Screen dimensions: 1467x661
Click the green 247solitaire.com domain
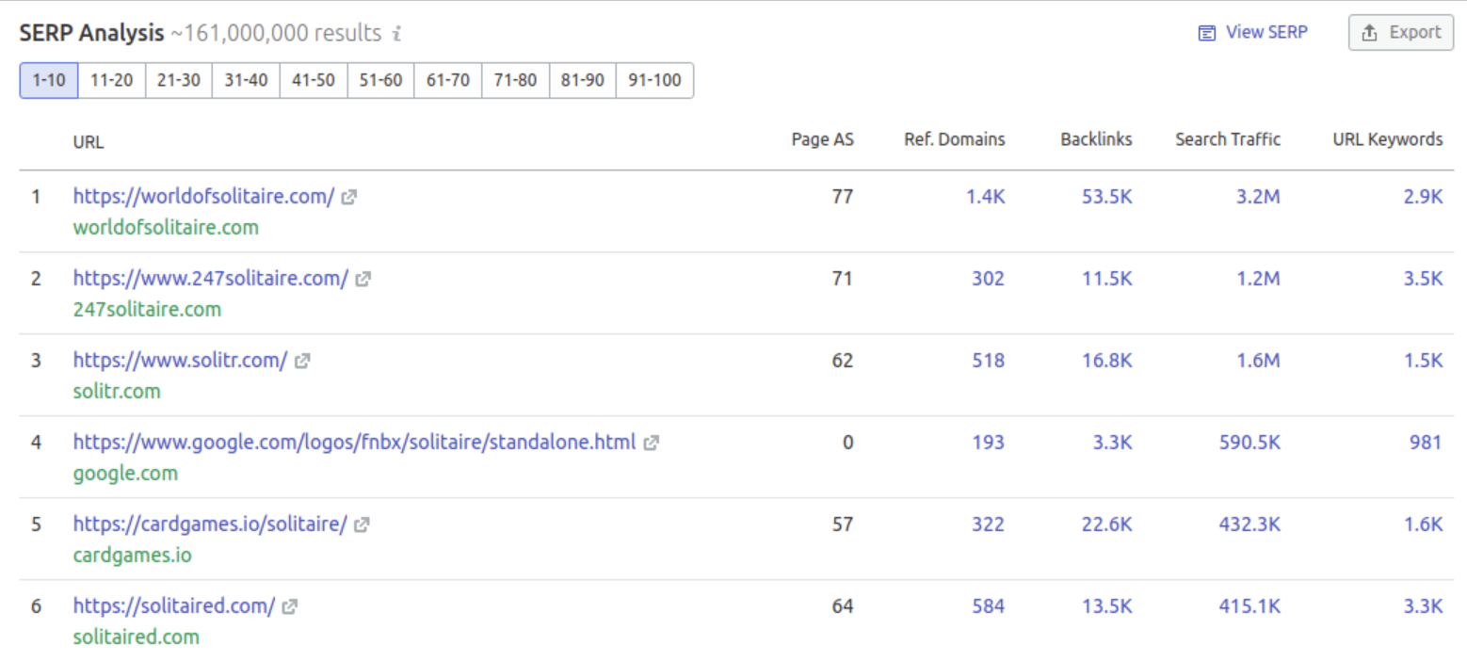[148, 310]
